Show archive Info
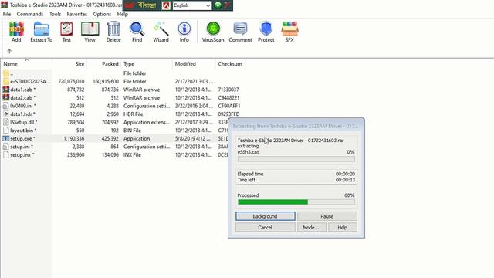The height and width of the screenshot is (278, 494). coord(184,32)
